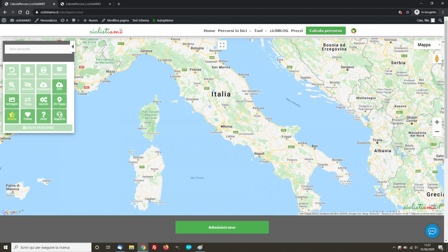Click Autoptimize in the admin bar
448x252 pixels.
coord(163,20)
